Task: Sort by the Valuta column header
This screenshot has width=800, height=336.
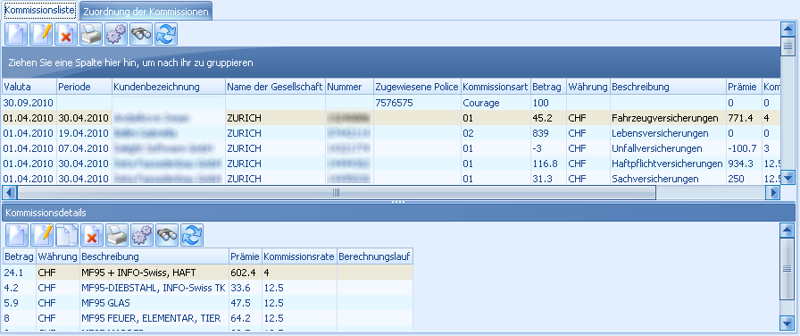Action: [29, 87]
